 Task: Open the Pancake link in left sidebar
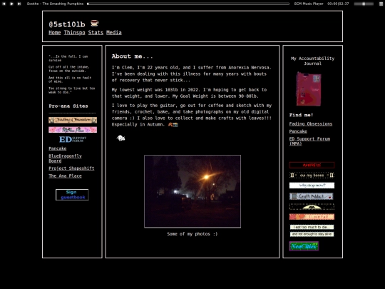[58, 148]
